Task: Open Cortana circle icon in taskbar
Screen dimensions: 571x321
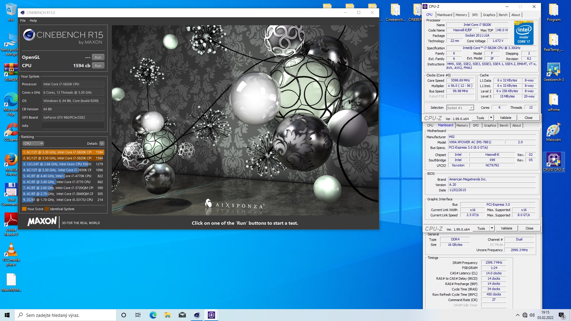Action: coord(124,315)
